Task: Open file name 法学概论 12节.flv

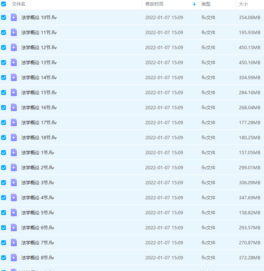Action: pyautogui.click(x=39, y=48)
